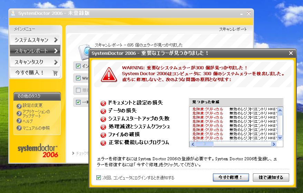Click error icon beside システムスタートアップの失敗
The image size is (303, 193).
103,119
